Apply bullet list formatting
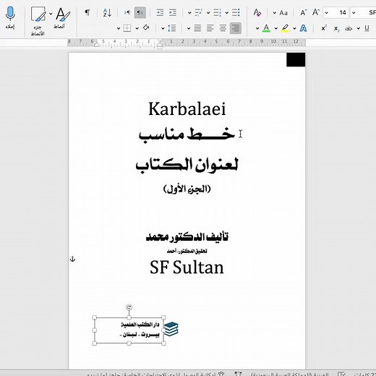This screenshot has height=376, width=376. click(236, 12)
